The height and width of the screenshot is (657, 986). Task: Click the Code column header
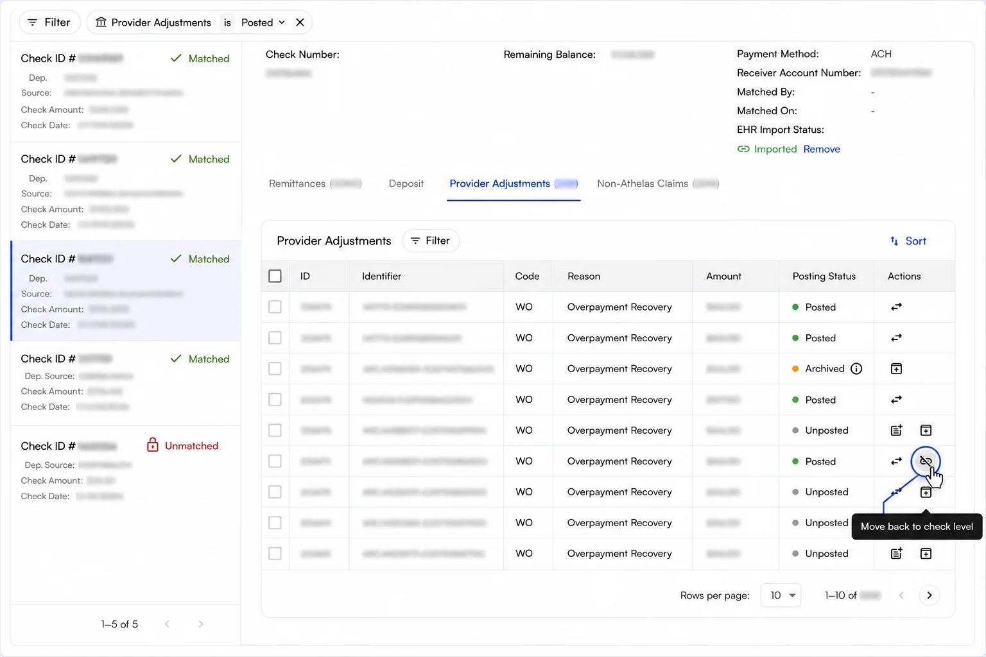(x=527, y=276)
